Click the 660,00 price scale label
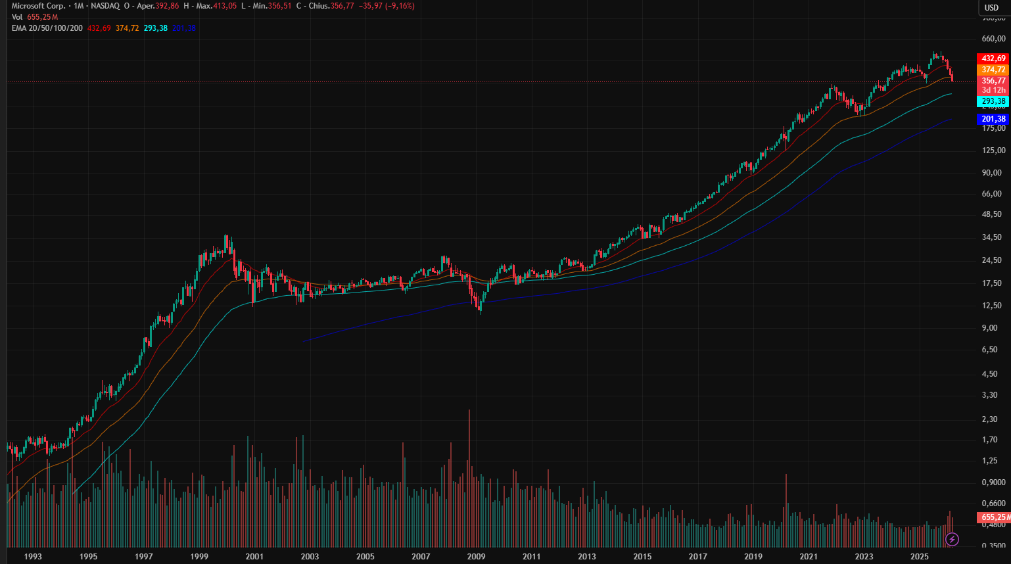Viewport: 1011px width, 564px height. coord(993,39)
